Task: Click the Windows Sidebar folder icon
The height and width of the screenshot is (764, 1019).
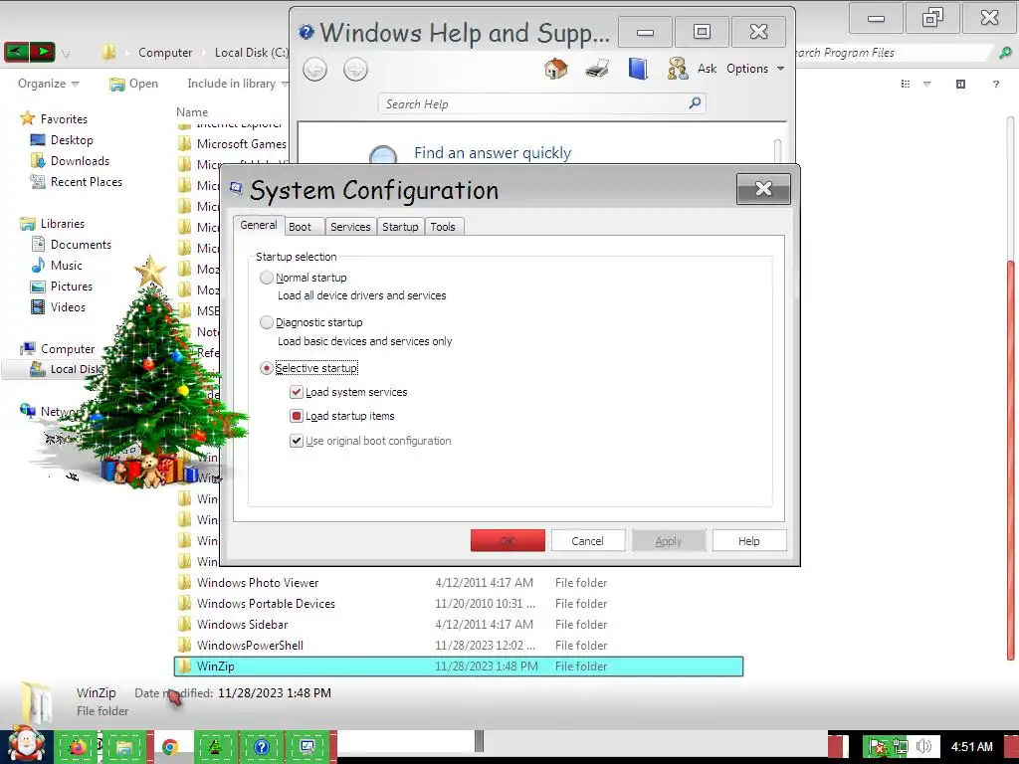Action: coord(184,625)
